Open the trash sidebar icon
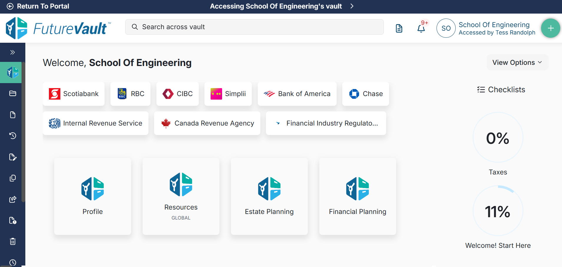Screen dimensions: 562x267 pos(13,241)
